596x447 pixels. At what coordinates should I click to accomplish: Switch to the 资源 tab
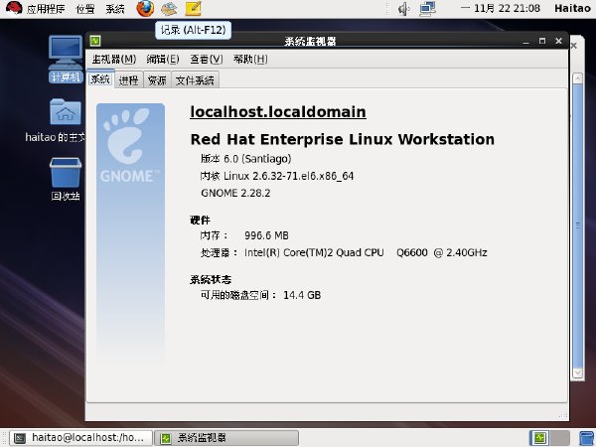tap(157, 79)
